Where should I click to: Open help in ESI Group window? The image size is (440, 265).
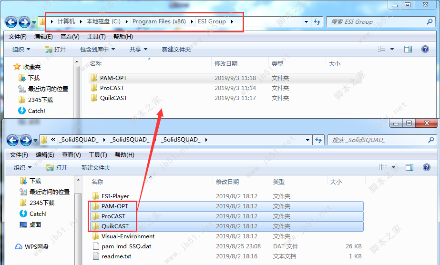click(x=425, y=49)
